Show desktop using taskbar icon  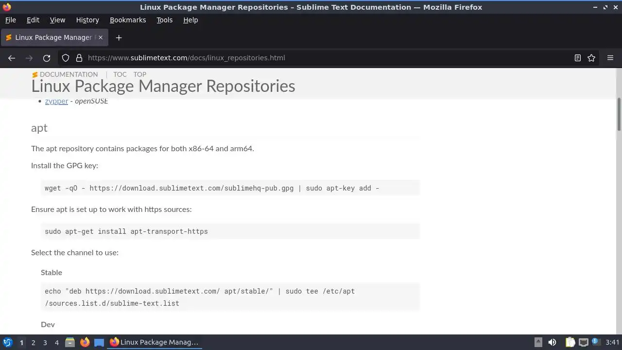point(99,342)
